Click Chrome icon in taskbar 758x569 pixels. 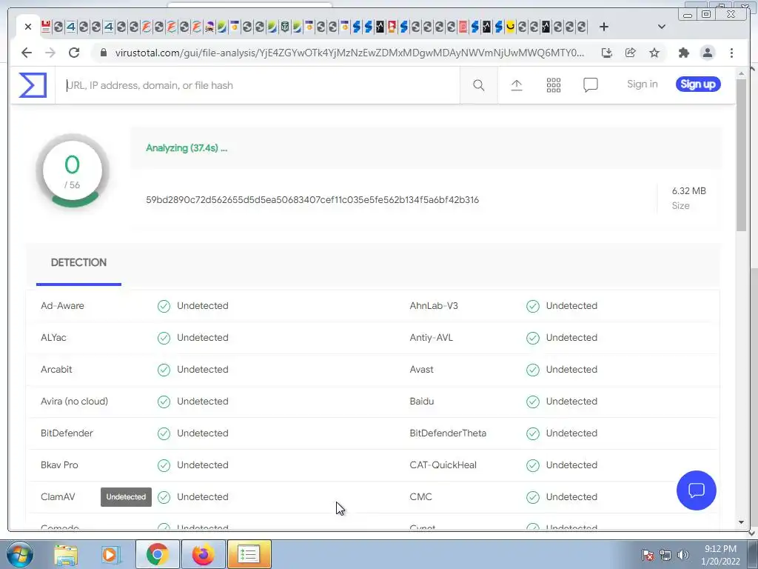(x=157, y=554)
